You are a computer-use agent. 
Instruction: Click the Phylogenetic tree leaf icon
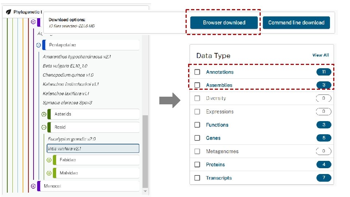[8, 12]
